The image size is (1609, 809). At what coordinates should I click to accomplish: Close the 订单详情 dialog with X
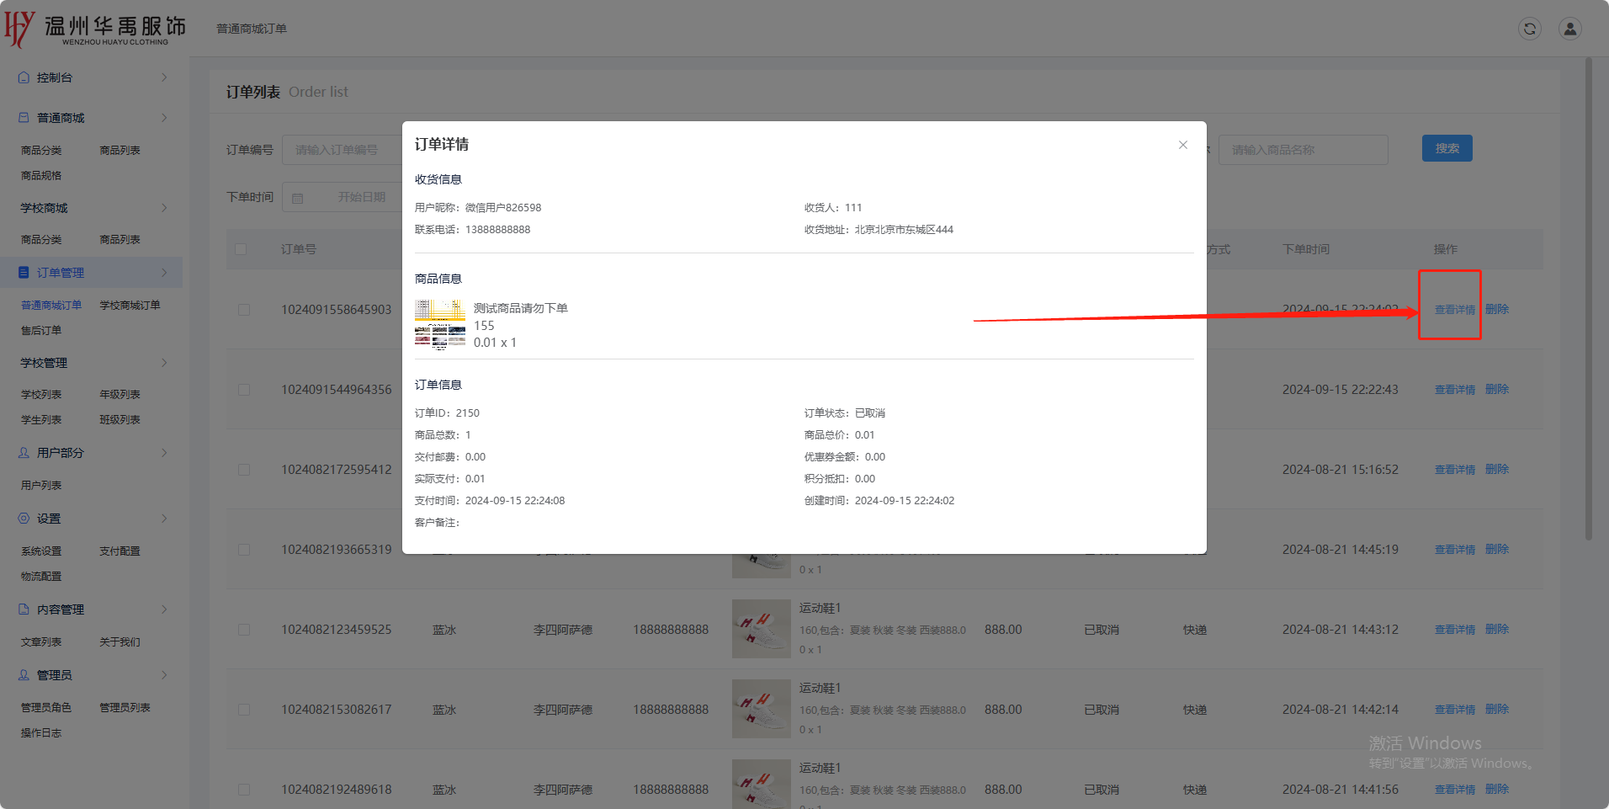[1182, 145]
